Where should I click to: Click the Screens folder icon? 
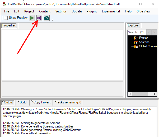click(136, 42)
